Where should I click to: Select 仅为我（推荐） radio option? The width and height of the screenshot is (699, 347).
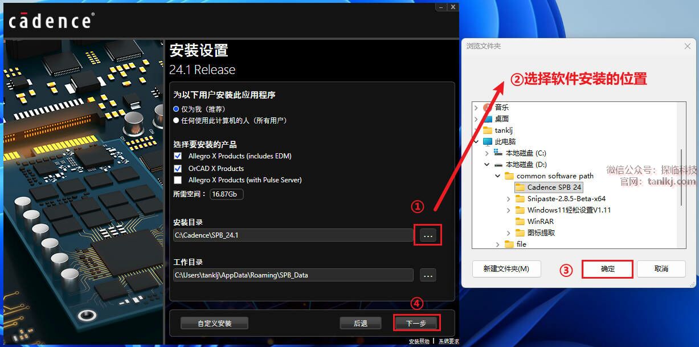[177, 109]
